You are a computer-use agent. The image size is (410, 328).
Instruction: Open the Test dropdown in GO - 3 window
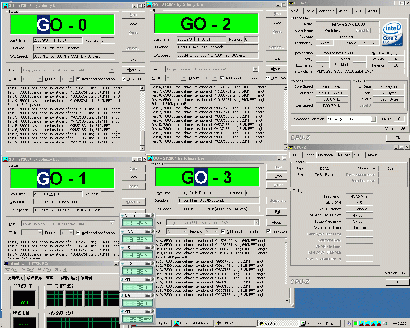pyautogui.click(x=256, y=223)
